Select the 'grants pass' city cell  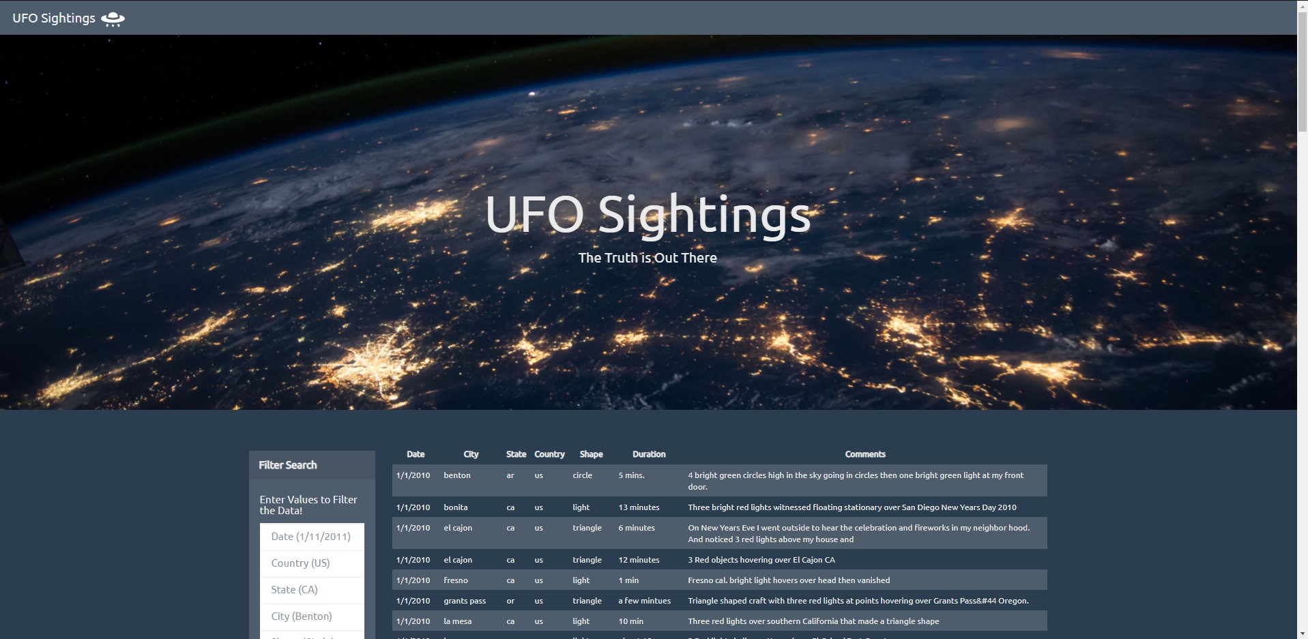465,601
